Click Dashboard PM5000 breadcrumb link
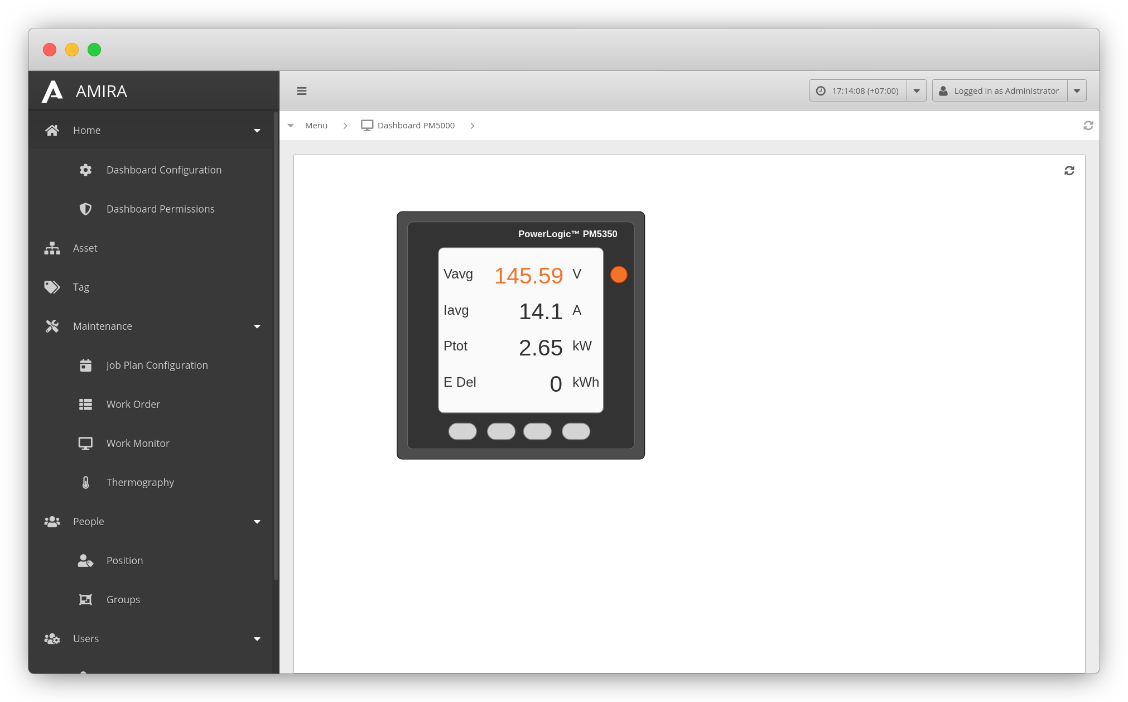The width and height of the screenshot is (1128, 702). (416, 126)
